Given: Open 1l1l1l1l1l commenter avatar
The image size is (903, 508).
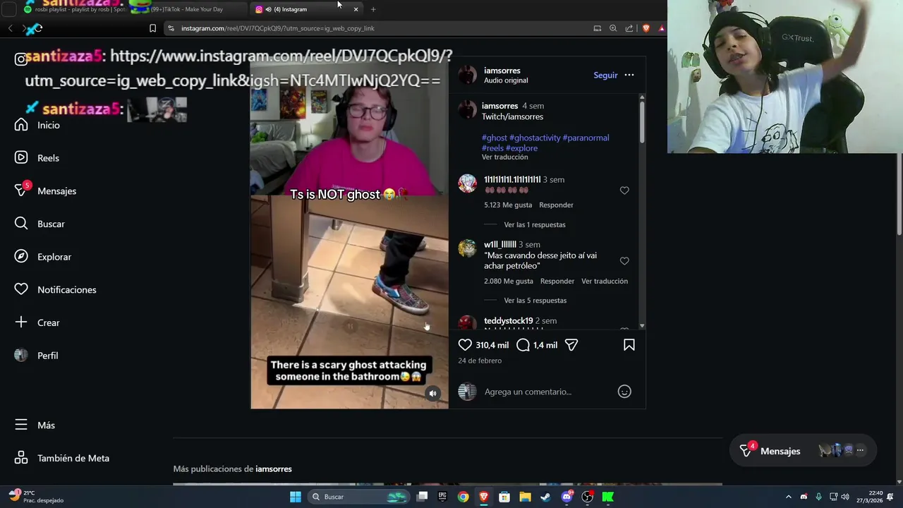Looking at the screenshot, I should click(467, 183).
